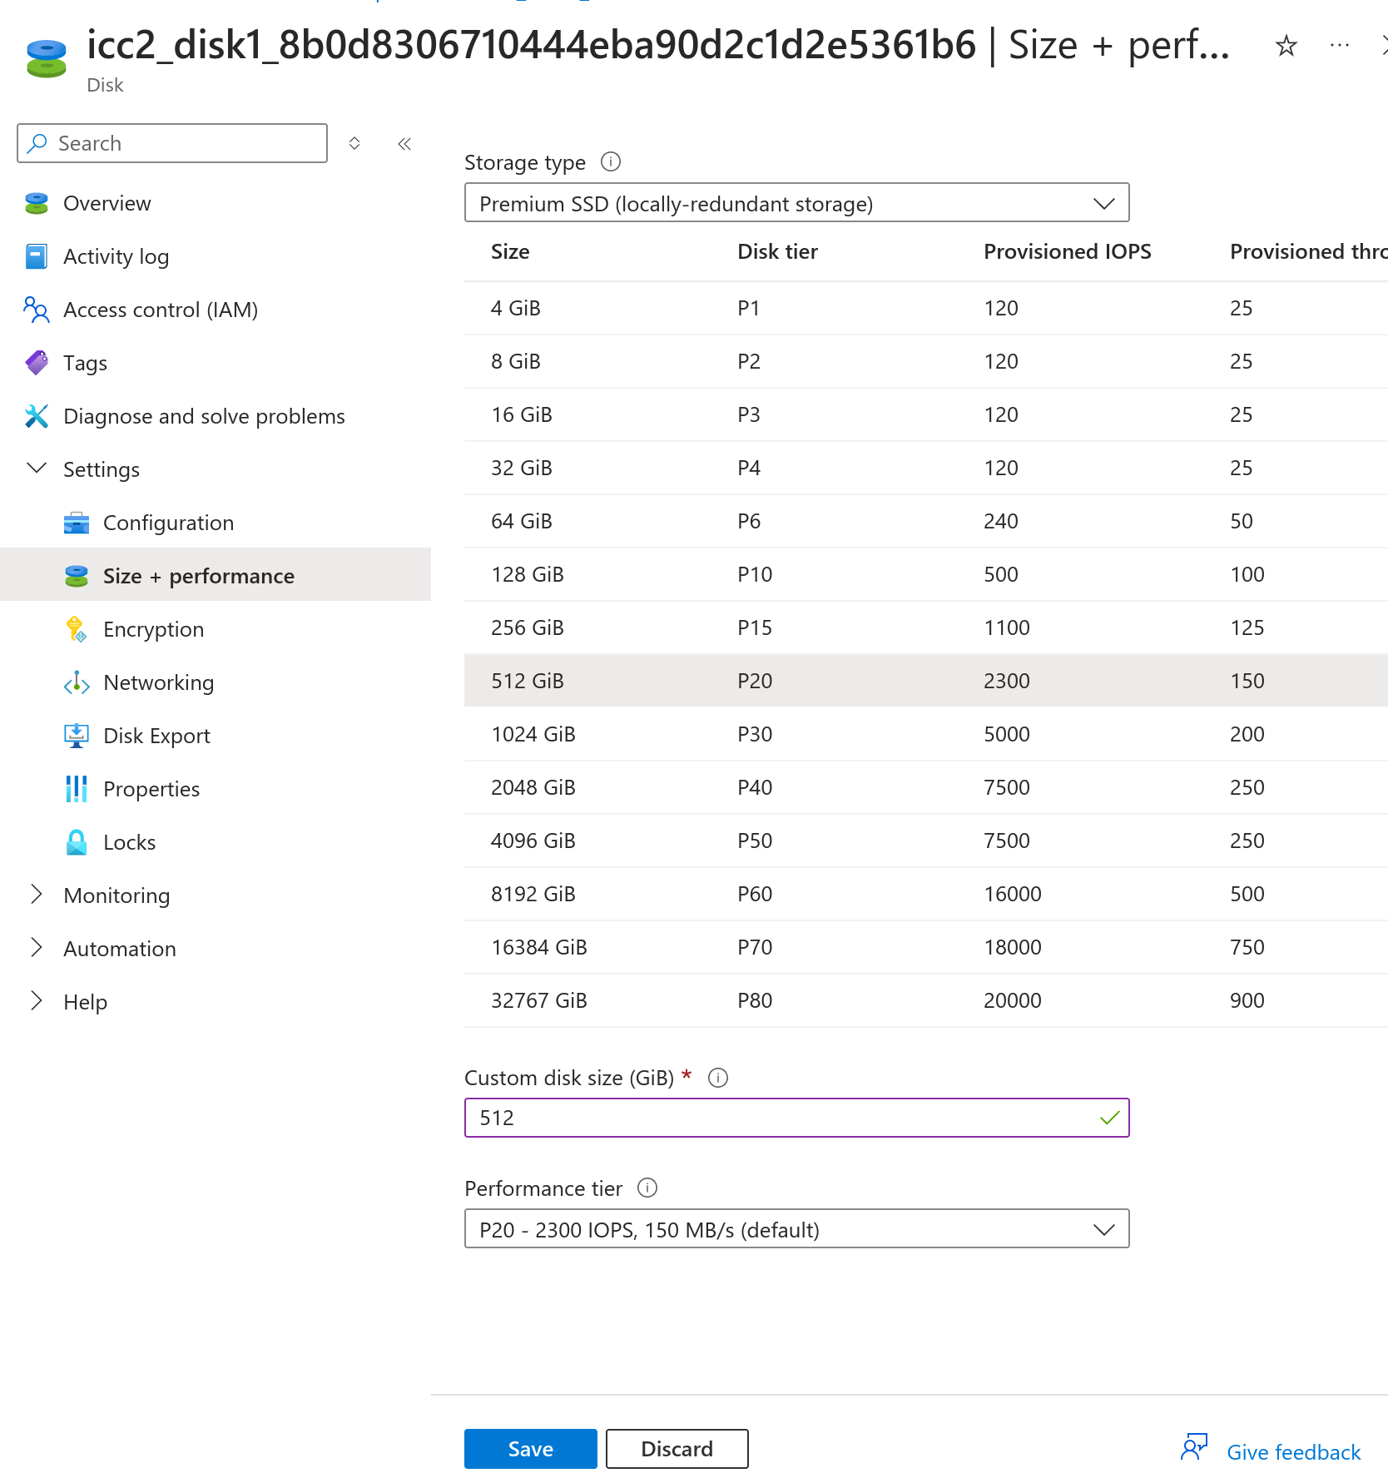Show Custom disk size info icon
The image size is (1388, 1483).
[717, 1078]
